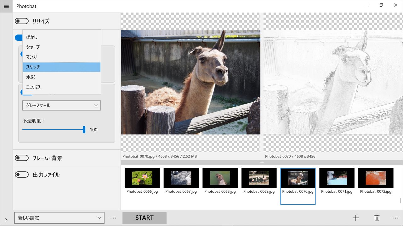Open the hamburger menu
The width and height of the screenshot is (403, 226).
coord(6,6)
